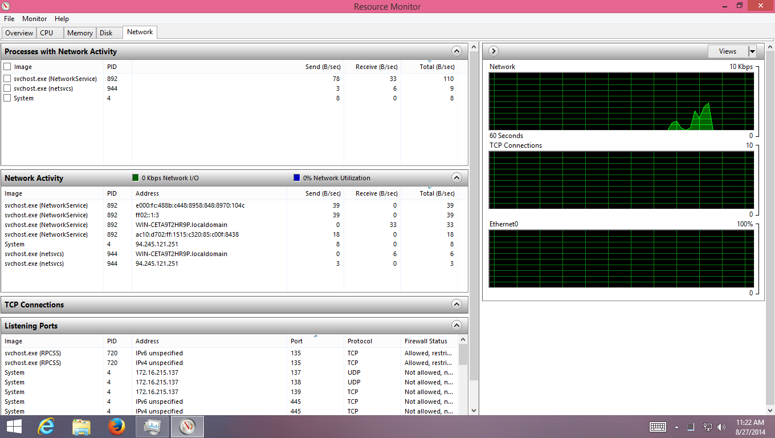Click the volume speaker tray icon

[x=721, y=427]
